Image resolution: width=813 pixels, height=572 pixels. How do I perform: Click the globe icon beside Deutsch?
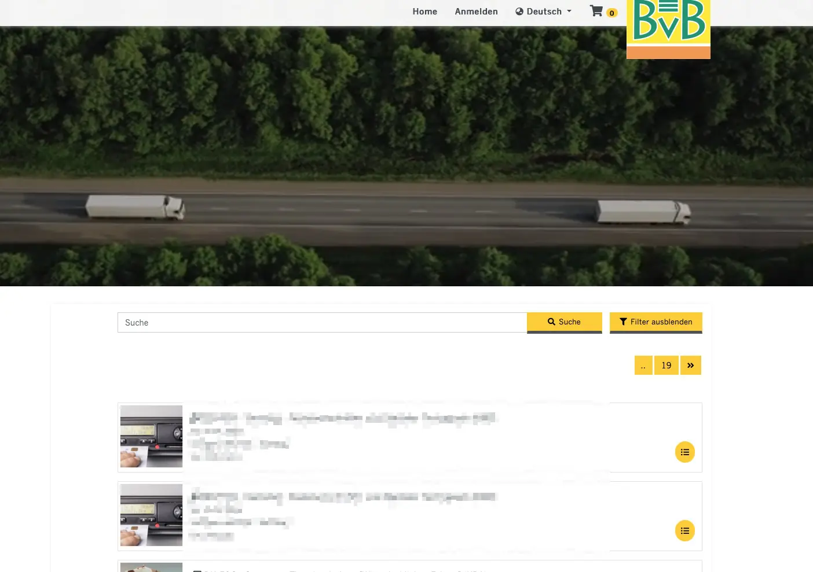519,12
